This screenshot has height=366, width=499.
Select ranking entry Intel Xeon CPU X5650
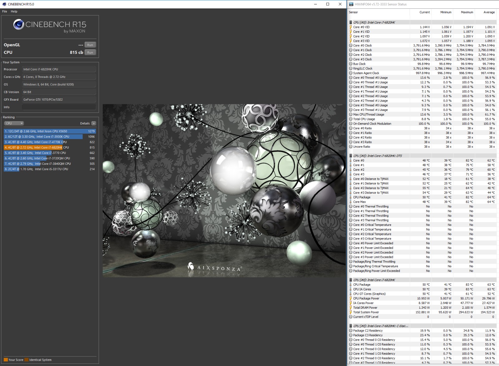[x=50, y=131]
